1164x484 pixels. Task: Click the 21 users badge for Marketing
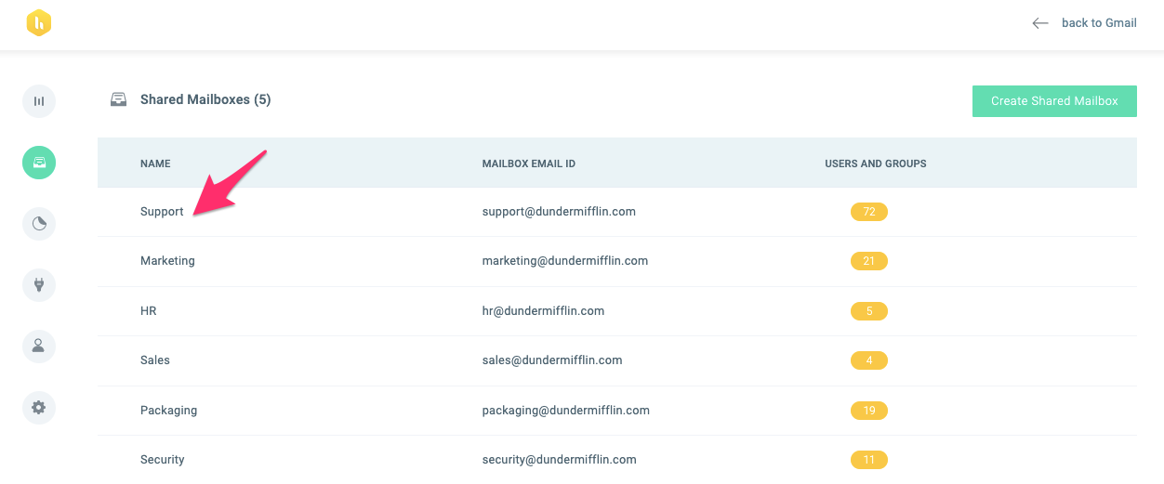click(869, 261)
